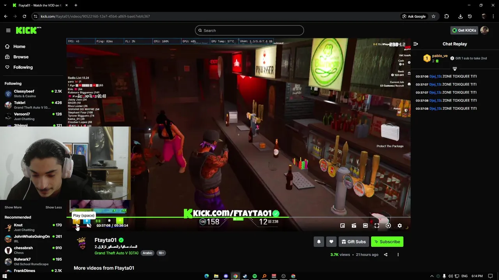The width and height of the screenshot is (499, 280).
Task: Enter fullscreen video mode
Action: pos(377,226)
